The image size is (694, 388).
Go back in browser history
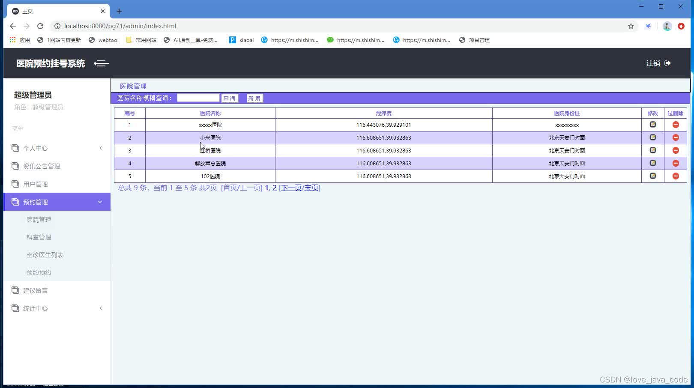point(13,26)
